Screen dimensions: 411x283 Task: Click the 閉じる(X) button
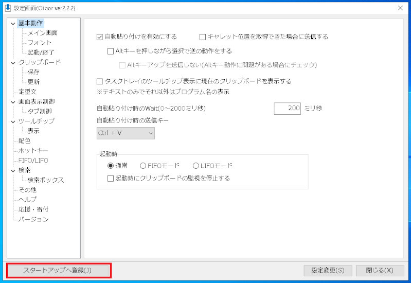[x=380, y=271]
